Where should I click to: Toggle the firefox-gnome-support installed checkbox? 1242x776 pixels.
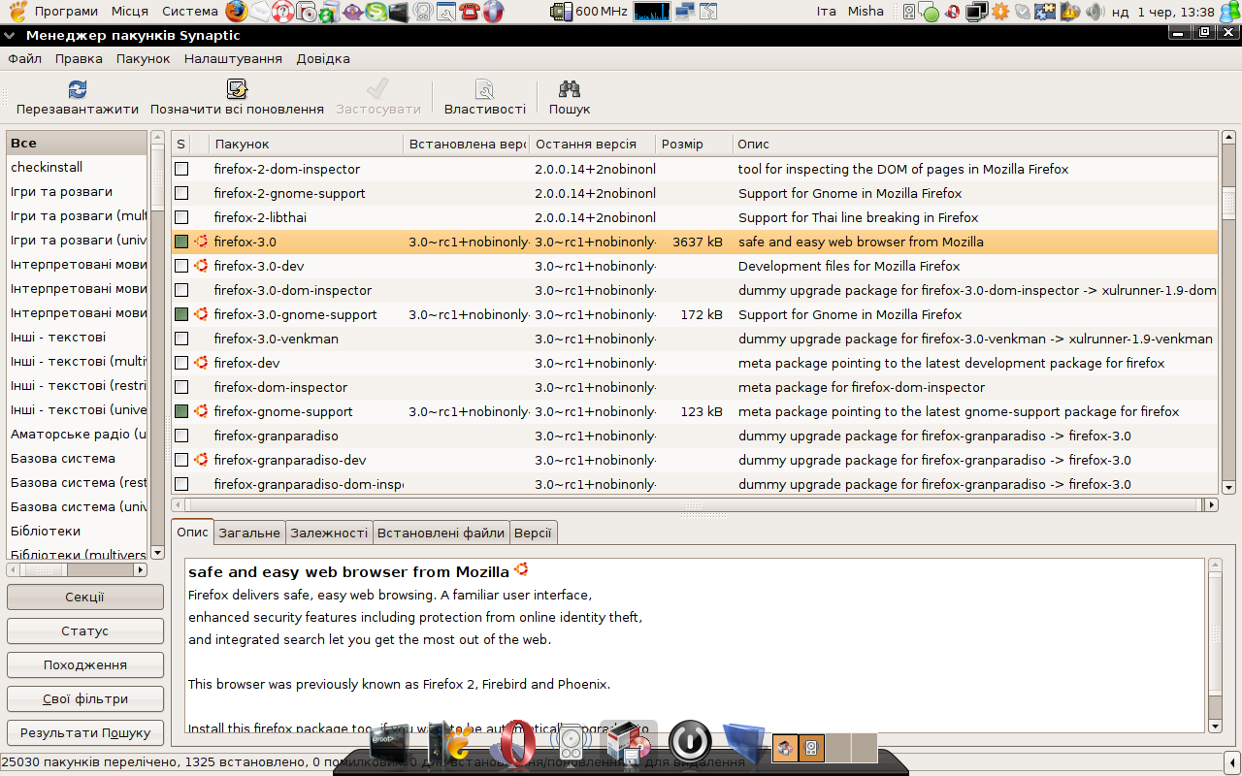(x=181, y=411)
